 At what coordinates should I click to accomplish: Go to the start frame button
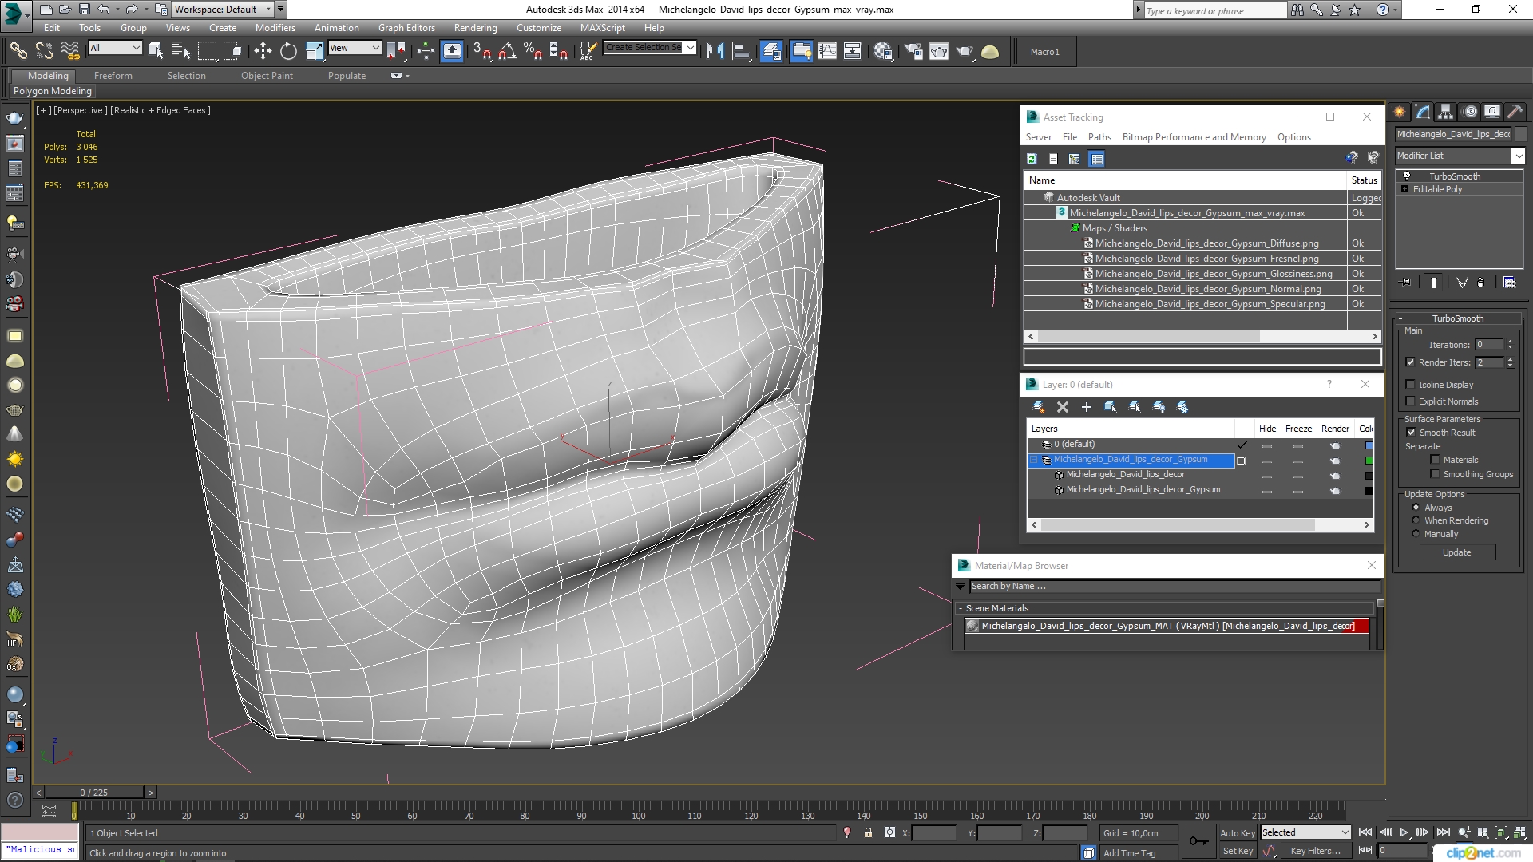1365,832
